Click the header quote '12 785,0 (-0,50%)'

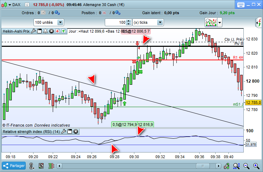(48, 5)
